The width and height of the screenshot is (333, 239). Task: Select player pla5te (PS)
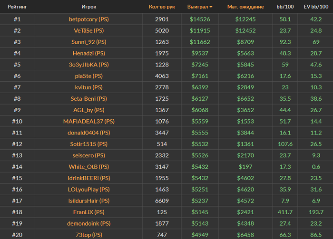point(89,76)
